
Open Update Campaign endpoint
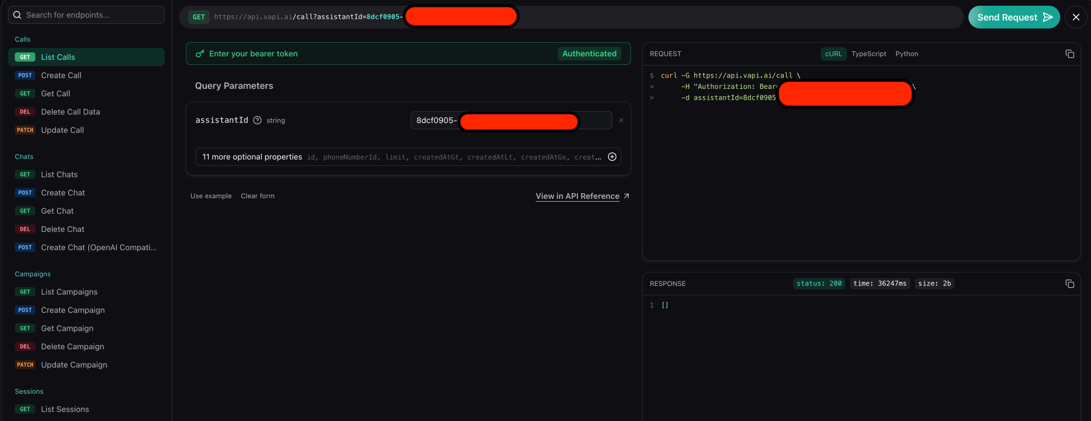click(86, 365)
